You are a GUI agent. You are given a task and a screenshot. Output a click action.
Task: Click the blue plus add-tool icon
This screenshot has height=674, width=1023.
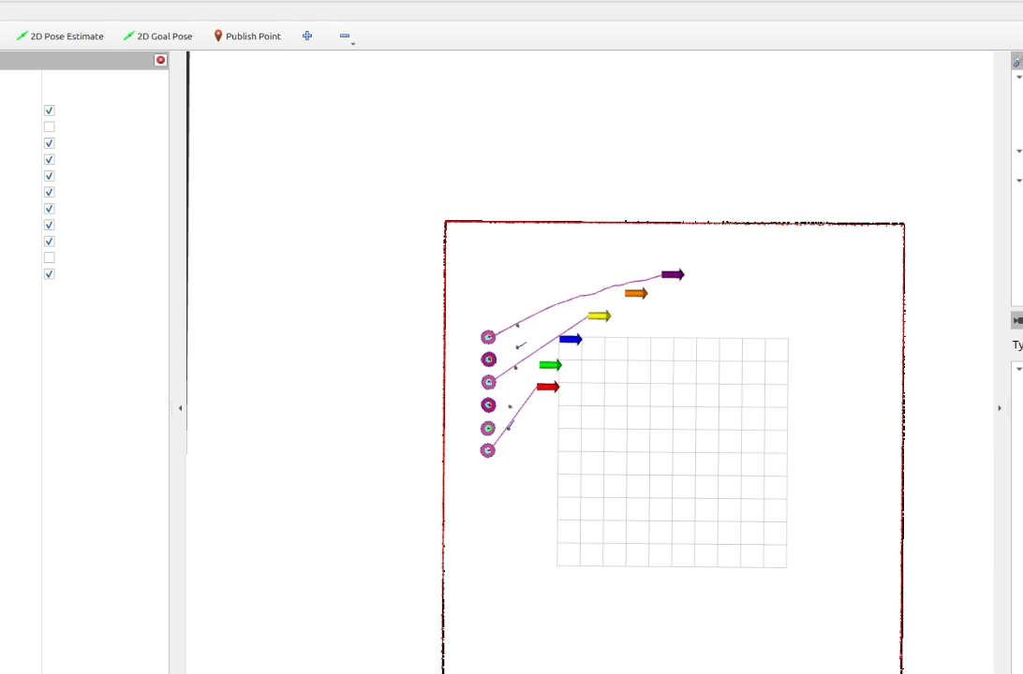click(307, 37)
